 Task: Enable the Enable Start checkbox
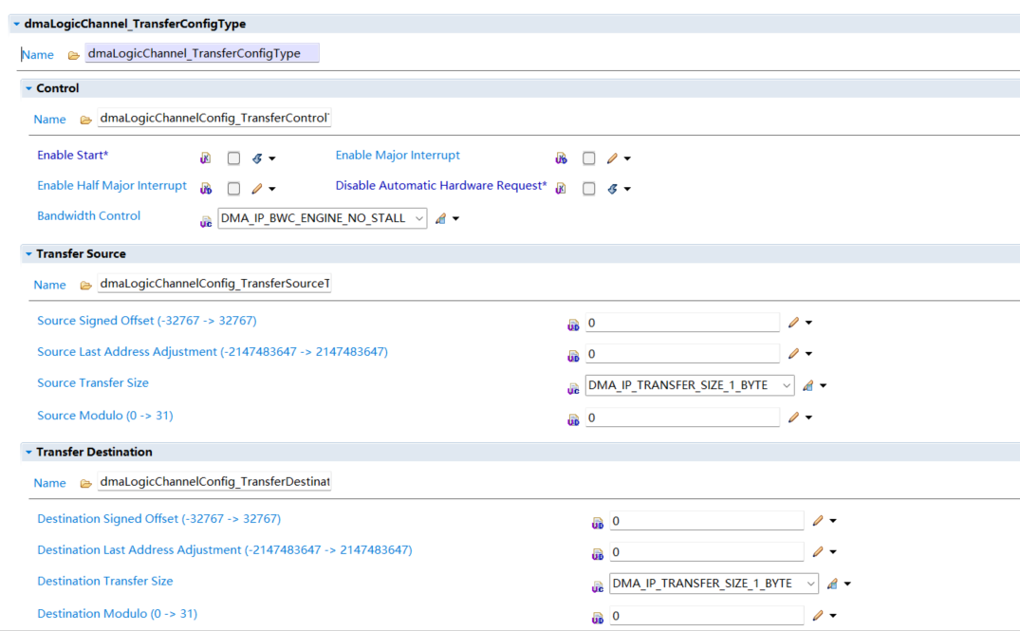click(233, 158)
